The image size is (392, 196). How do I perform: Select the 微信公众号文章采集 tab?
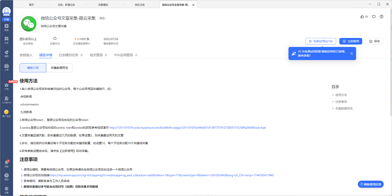179,5
